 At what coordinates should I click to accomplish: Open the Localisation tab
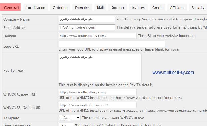[x=36, y=7]
